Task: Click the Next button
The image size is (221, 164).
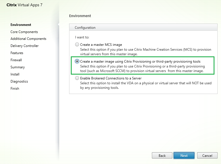Action: [x=184, y=155]
